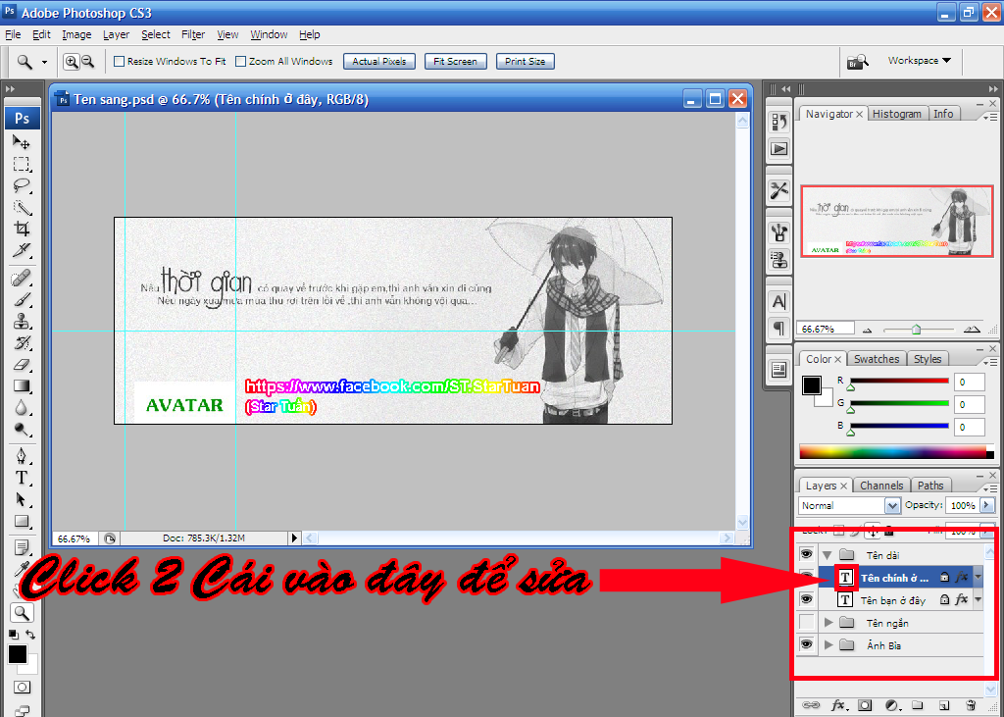Select the Blur tool

pos(22,407)
